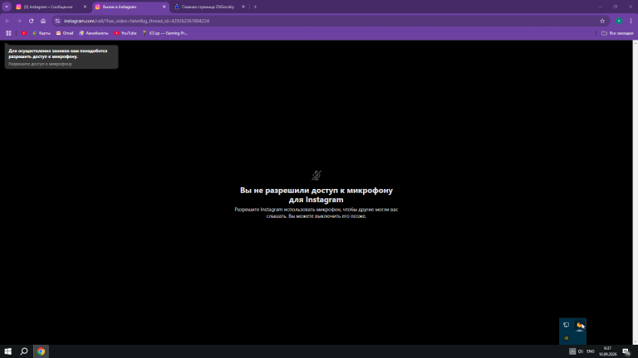Go back to previous page
The height and width of the screenshot is (358, 638).
point(7,21)
